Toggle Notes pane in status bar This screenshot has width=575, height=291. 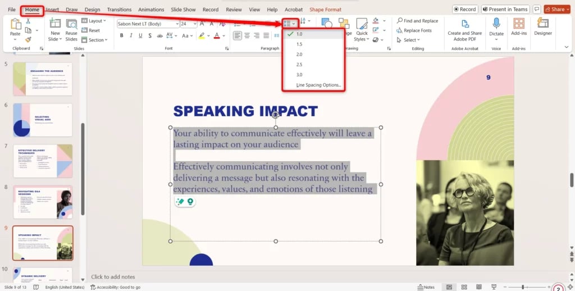(x=426, y=287)
